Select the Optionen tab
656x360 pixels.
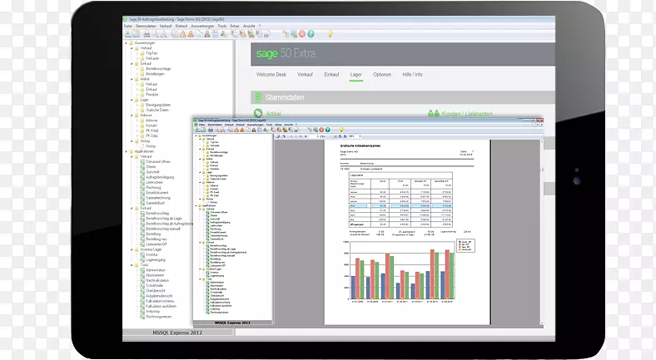coord(382,75)
